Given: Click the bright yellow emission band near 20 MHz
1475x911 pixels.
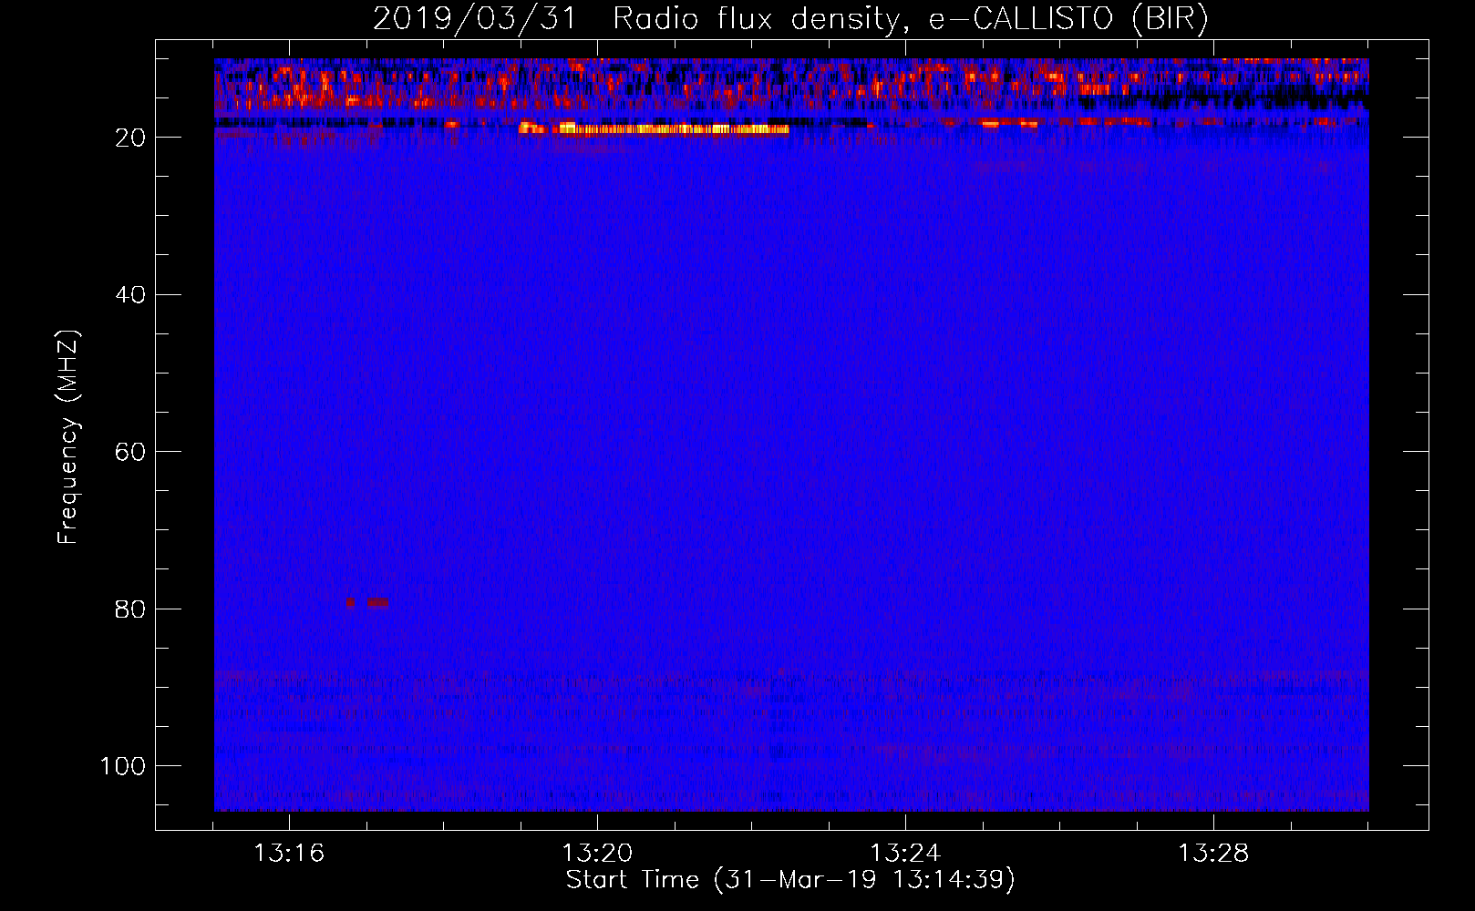Looking at the screenshot, I should [654, 128].
